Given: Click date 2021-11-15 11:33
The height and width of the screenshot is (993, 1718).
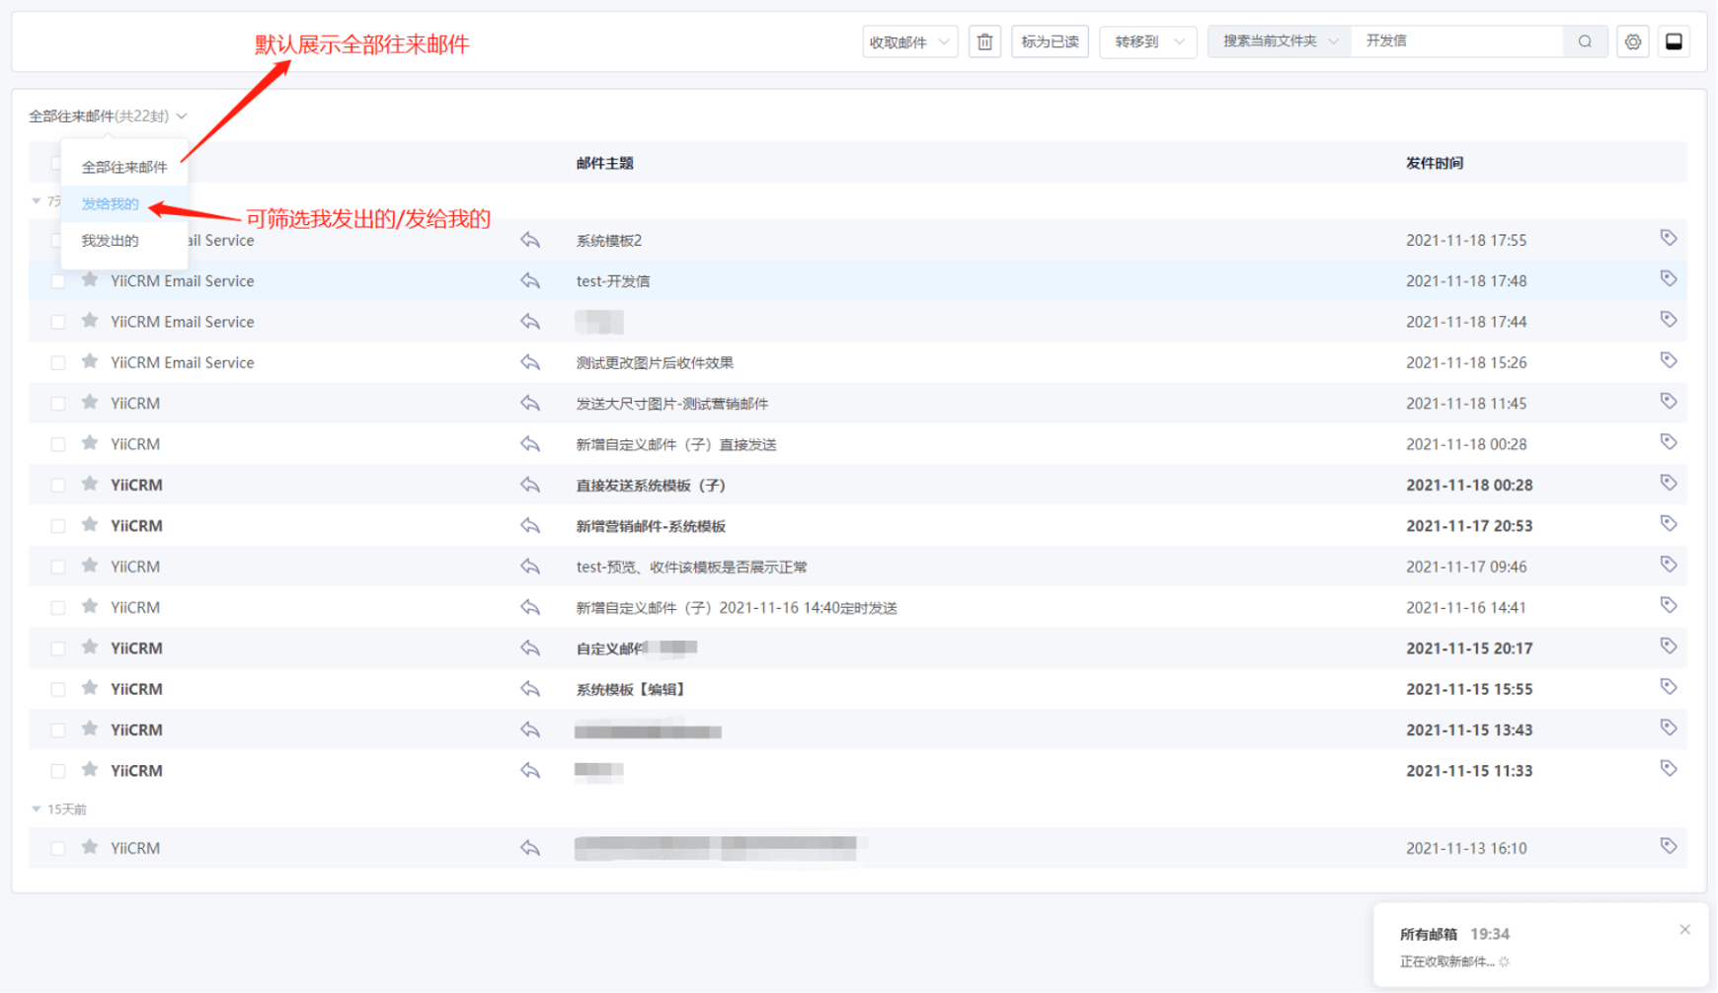Looking at the screenshot, I should coord(1469,770).
